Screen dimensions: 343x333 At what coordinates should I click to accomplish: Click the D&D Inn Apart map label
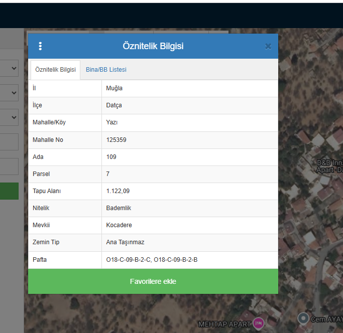[329, 166]
